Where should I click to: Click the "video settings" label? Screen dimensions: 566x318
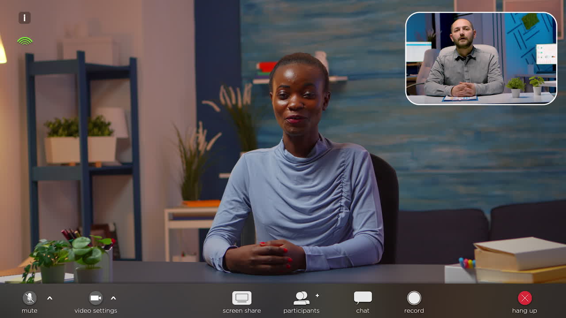click(x=96, y=310)
